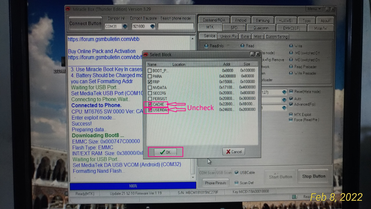Uncheck the FRP block checkbox
371x209 pixels.
coord(150,82)
